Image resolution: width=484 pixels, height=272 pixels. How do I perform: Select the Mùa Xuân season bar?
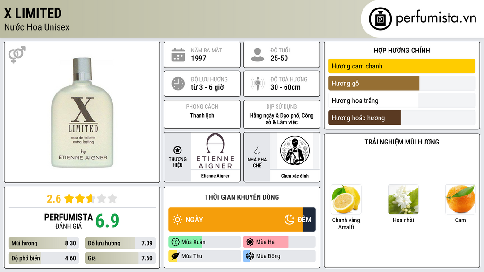point(205,242)
